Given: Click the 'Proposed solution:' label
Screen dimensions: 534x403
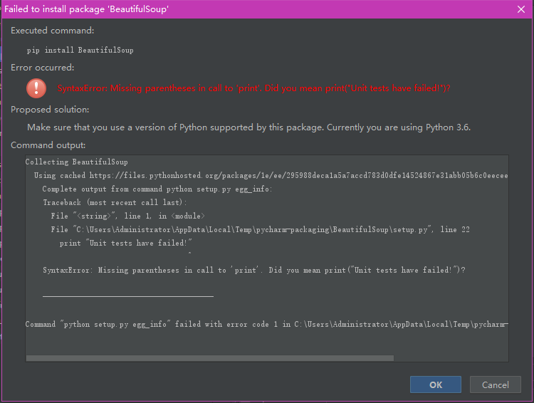Looking at the screenshot, I should coord(50,110).
